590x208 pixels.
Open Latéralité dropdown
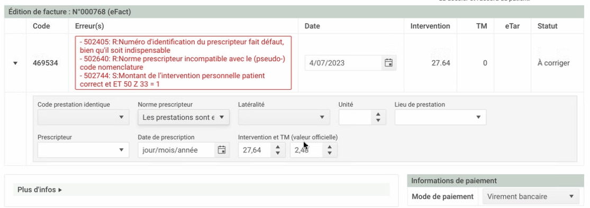284,117
